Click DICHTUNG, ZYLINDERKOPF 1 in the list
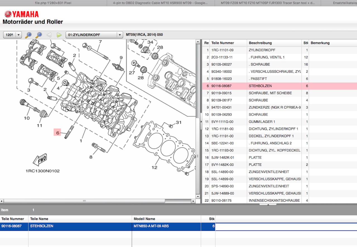Screen dimensions: 357x247 point(273,129)
